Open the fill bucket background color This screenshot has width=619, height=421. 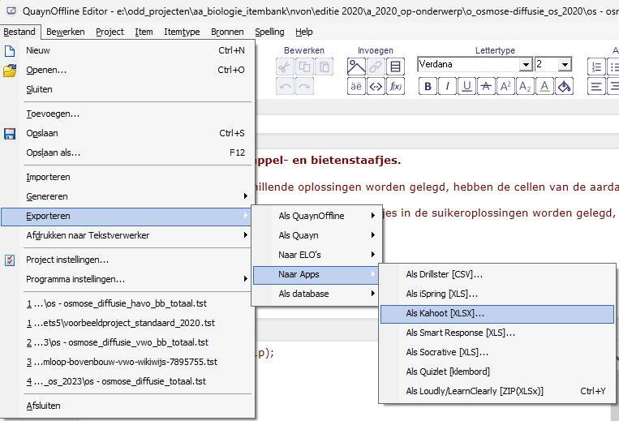point(564,87)
